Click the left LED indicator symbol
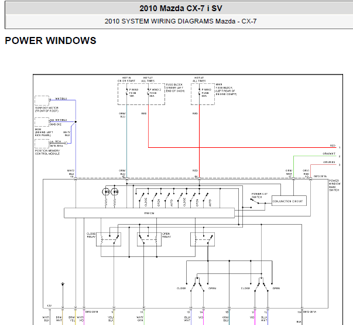Screen dimensions: 353x325 [106, 192]
